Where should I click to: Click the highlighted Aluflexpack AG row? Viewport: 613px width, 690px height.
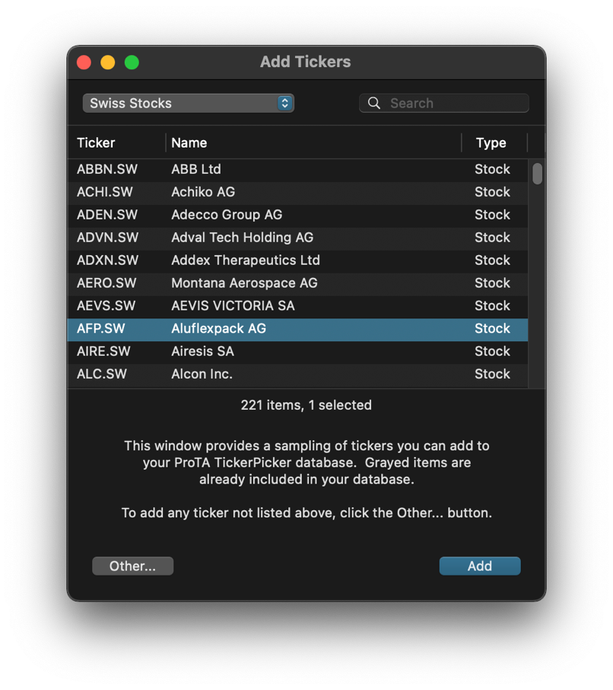pos(297,329)
